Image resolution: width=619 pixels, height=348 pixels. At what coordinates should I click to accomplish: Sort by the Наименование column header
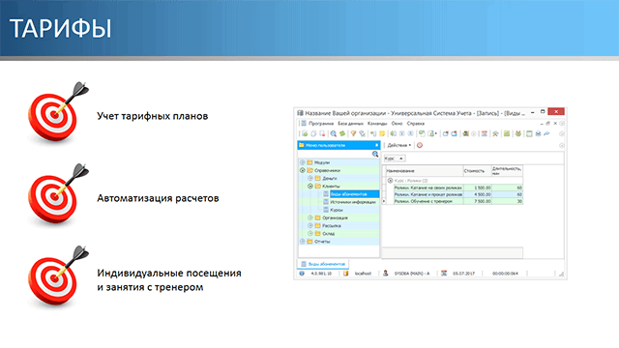pos(424,171)
